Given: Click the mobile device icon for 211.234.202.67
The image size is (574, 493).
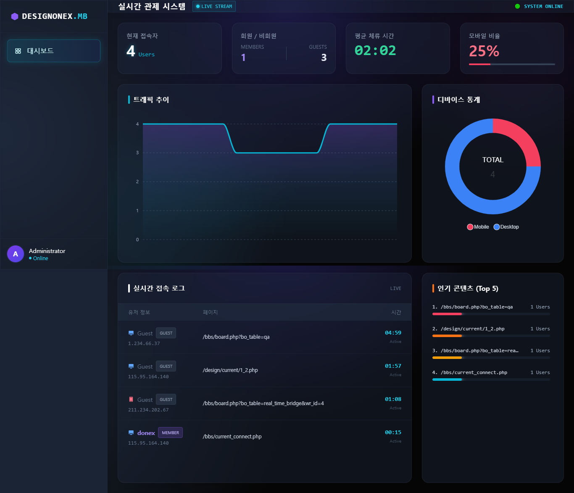Looking at the screenshot, I should click(x=131, y=400).
